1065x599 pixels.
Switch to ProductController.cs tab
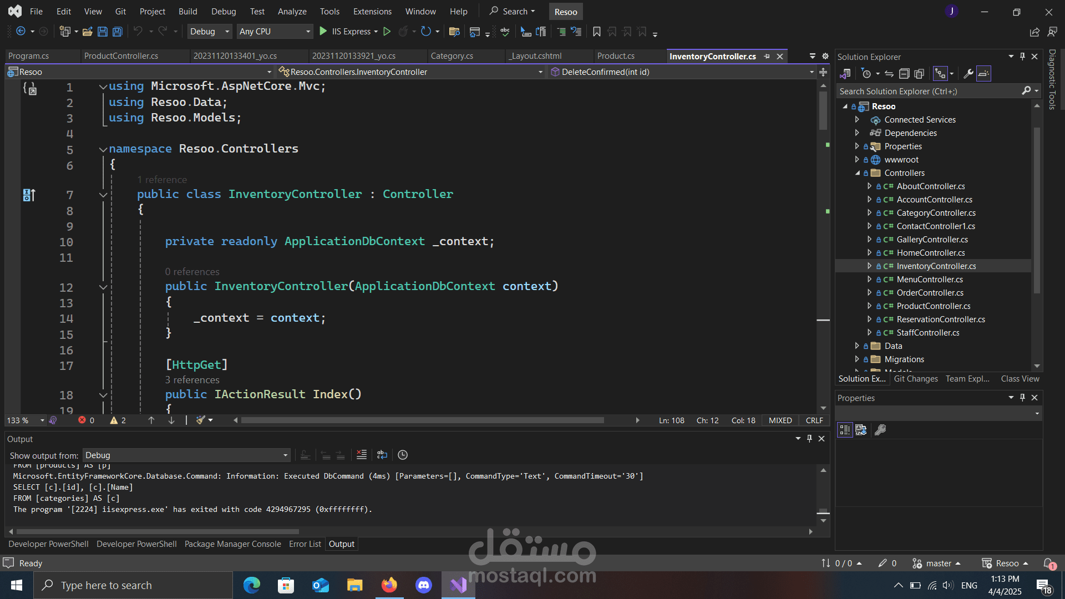pyautogui.click(x=121, y=56)
